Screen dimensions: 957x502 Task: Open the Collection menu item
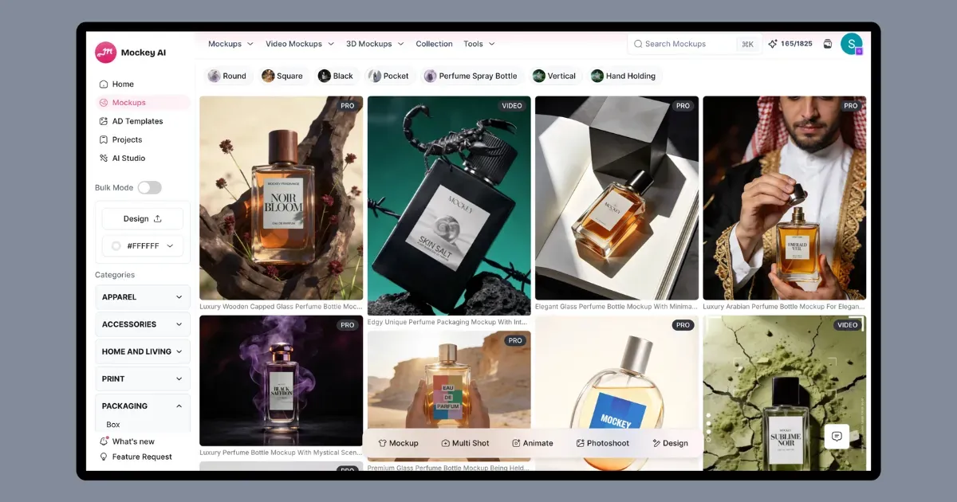[x=434, y=44]
